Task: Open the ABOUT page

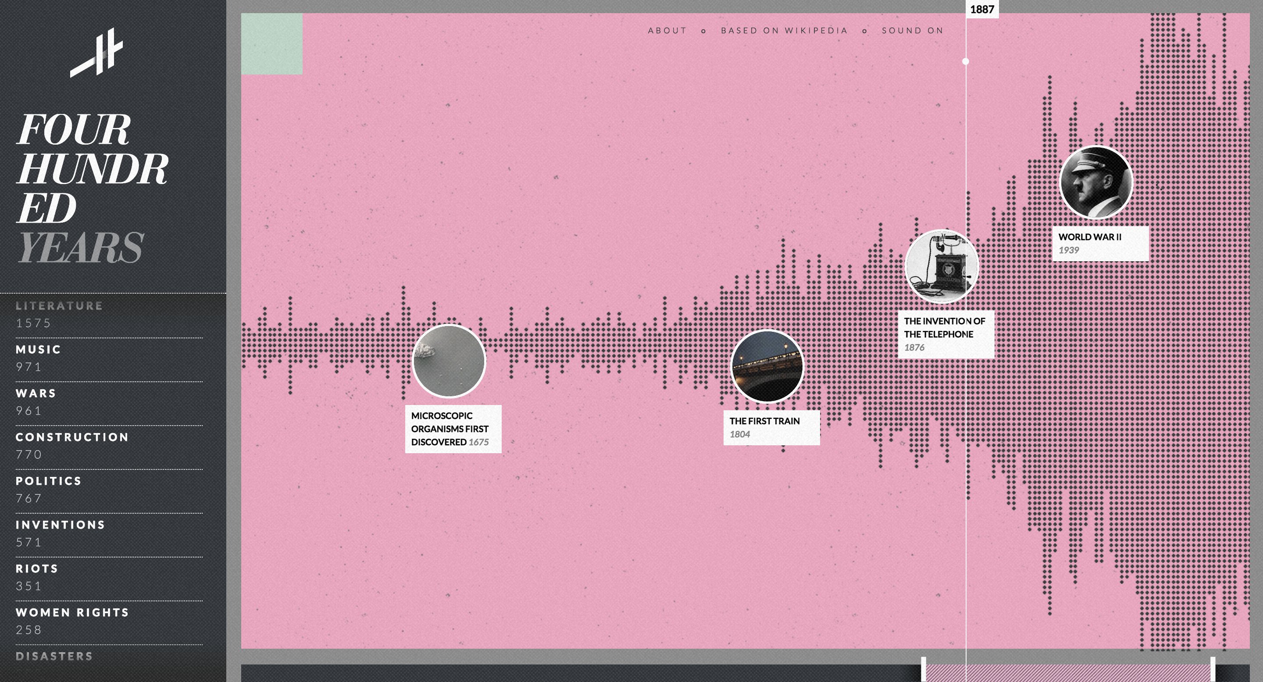Action: point(666,30)
